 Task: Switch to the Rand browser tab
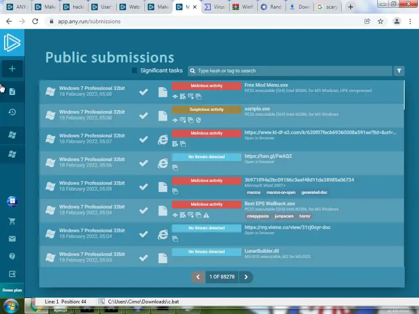[x=272, y=7]
